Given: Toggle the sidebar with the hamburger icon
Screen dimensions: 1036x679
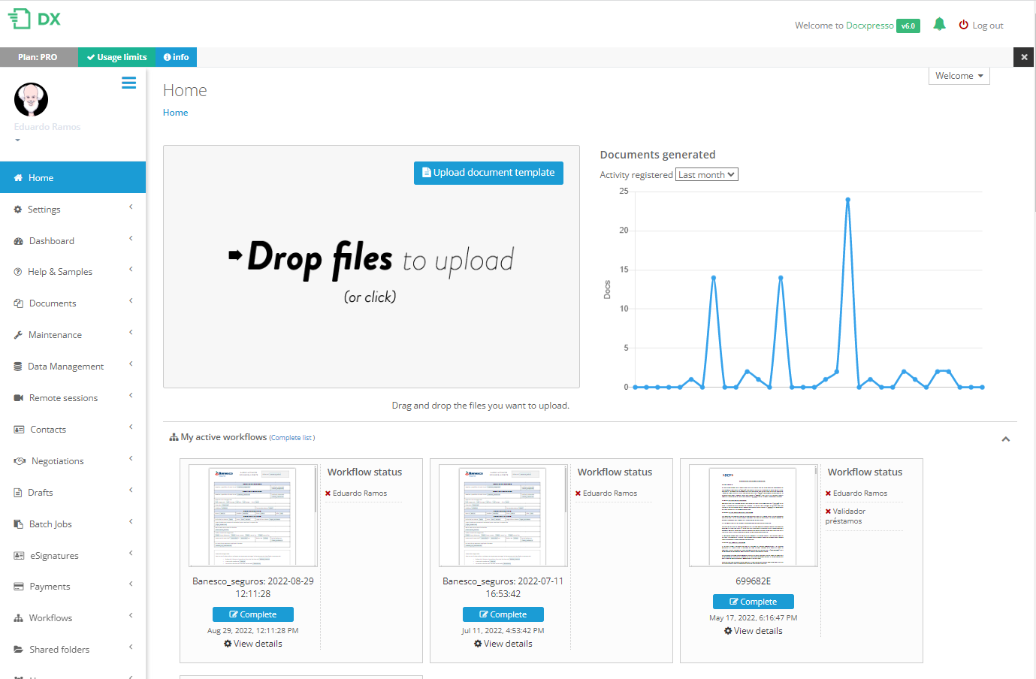Looking at the screenshot, I should point(128,83).
